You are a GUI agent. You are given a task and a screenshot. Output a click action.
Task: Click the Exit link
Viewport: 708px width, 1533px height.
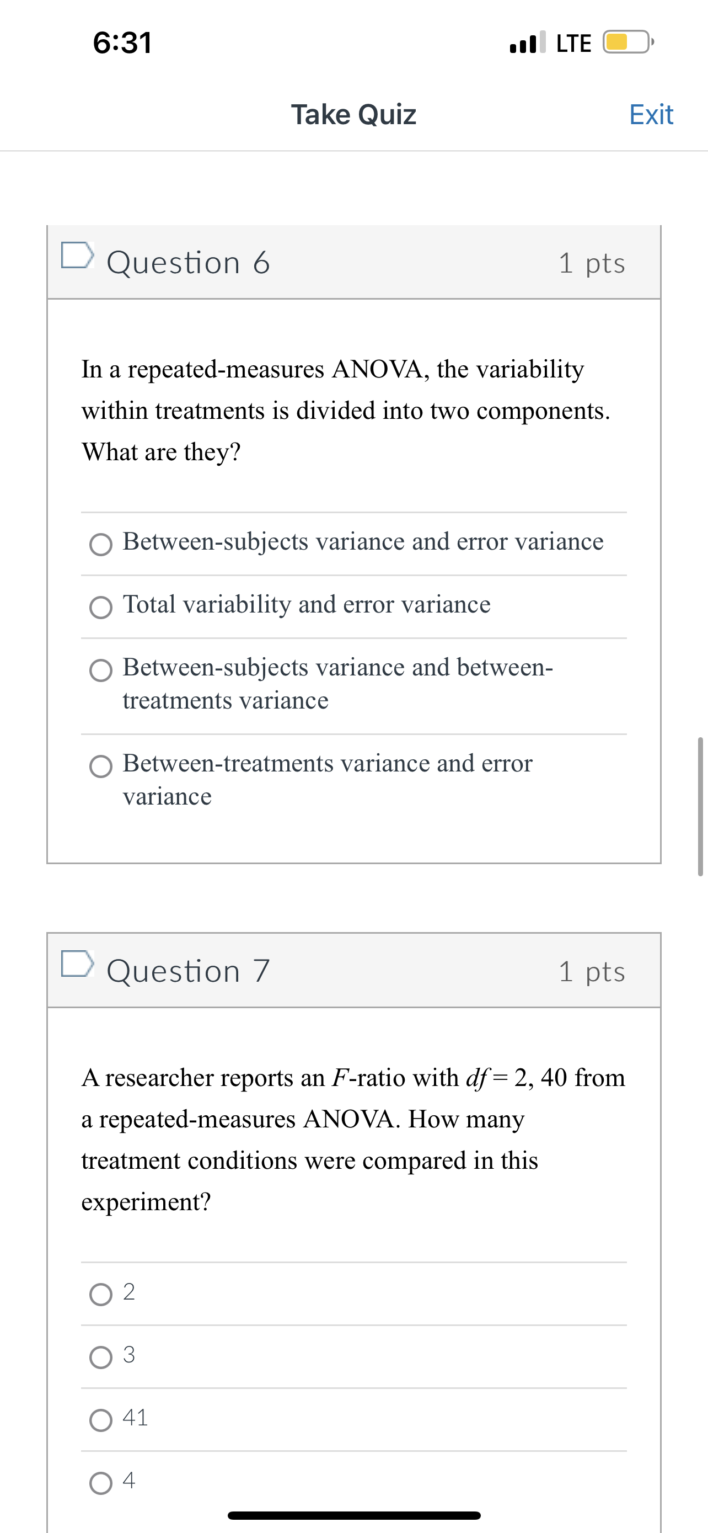click(652, 114)
